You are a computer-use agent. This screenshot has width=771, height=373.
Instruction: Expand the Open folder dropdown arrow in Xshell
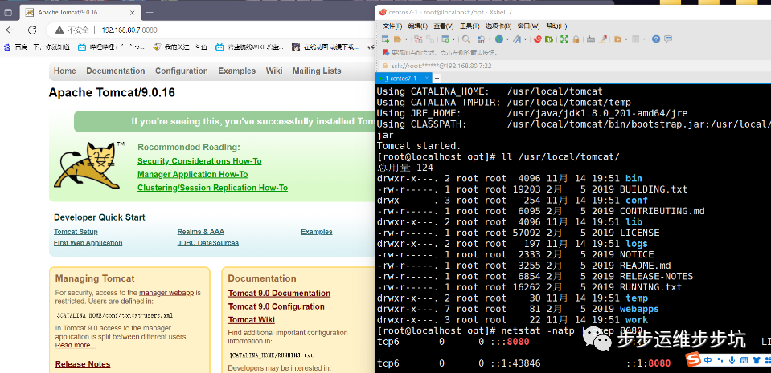point(406,39)
